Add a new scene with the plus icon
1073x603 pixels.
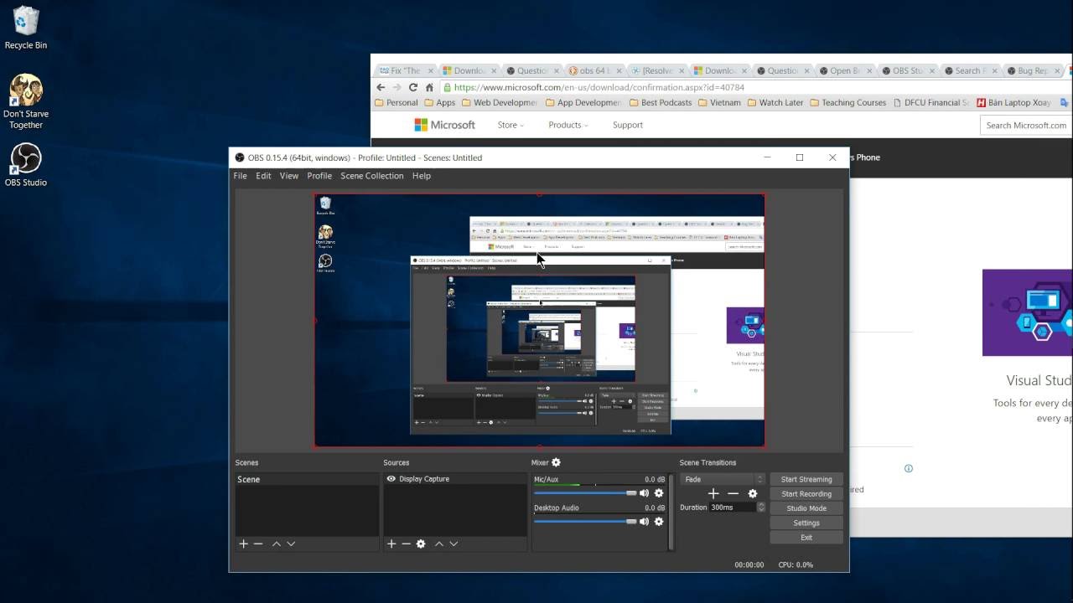click(243, 544)
